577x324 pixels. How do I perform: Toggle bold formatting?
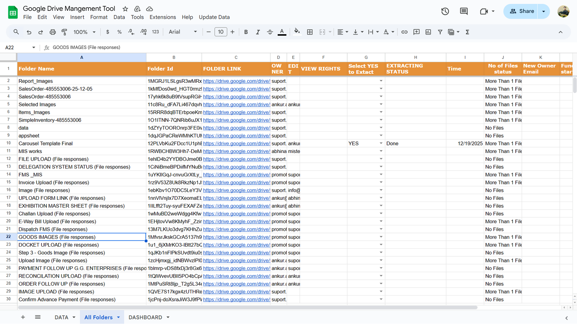coord(246,32)
